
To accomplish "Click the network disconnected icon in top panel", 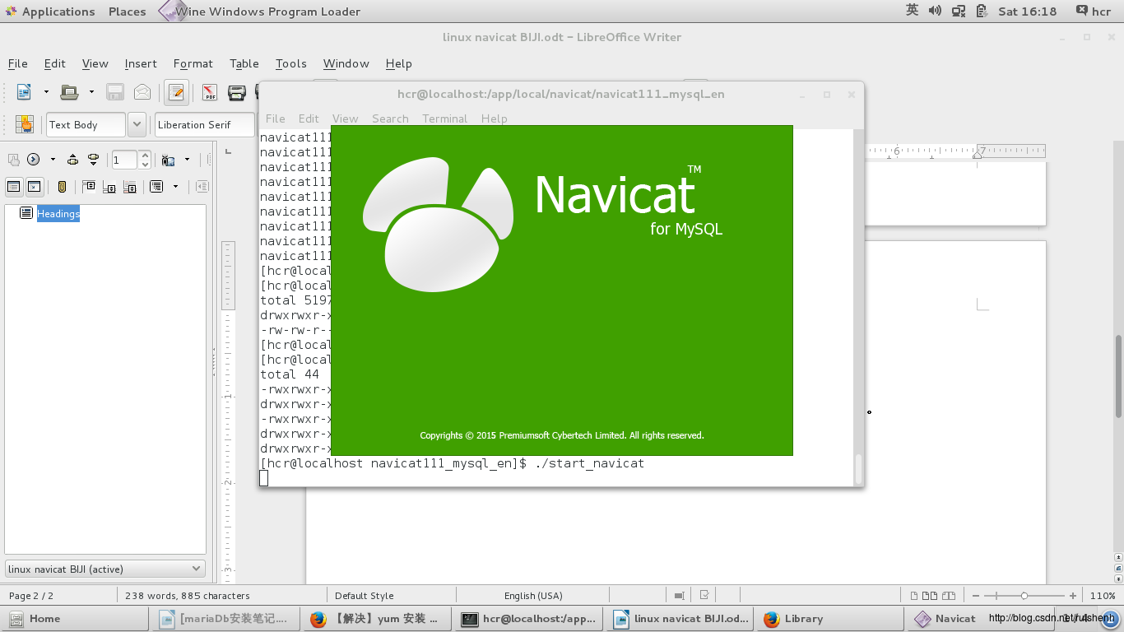I will (x=959, y=11).
